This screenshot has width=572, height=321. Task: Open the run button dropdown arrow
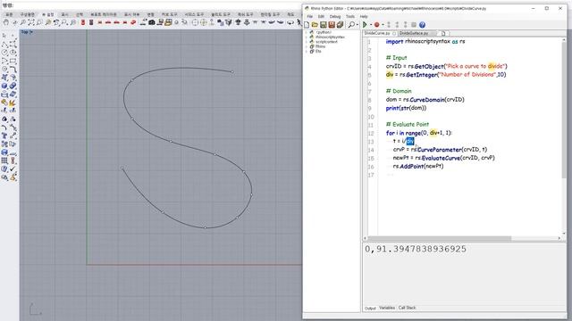370,25
